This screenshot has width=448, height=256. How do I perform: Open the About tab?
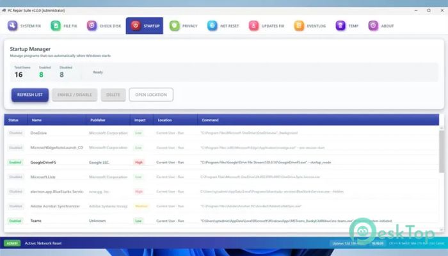[381, 26]
